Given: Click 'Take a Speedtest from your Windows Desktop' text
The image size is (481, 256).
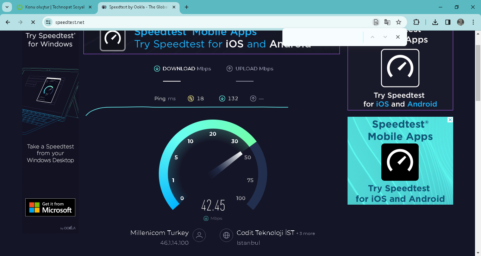Looking at the screenshot, I should [x=50, y=153].
